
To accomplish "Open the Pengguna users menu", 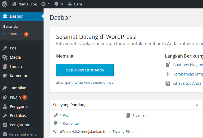I will [x=19, y=106].
